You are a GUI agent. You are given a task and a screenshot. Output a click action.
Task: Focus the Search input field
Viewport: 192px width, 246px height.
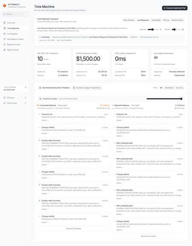click(15, 14)
